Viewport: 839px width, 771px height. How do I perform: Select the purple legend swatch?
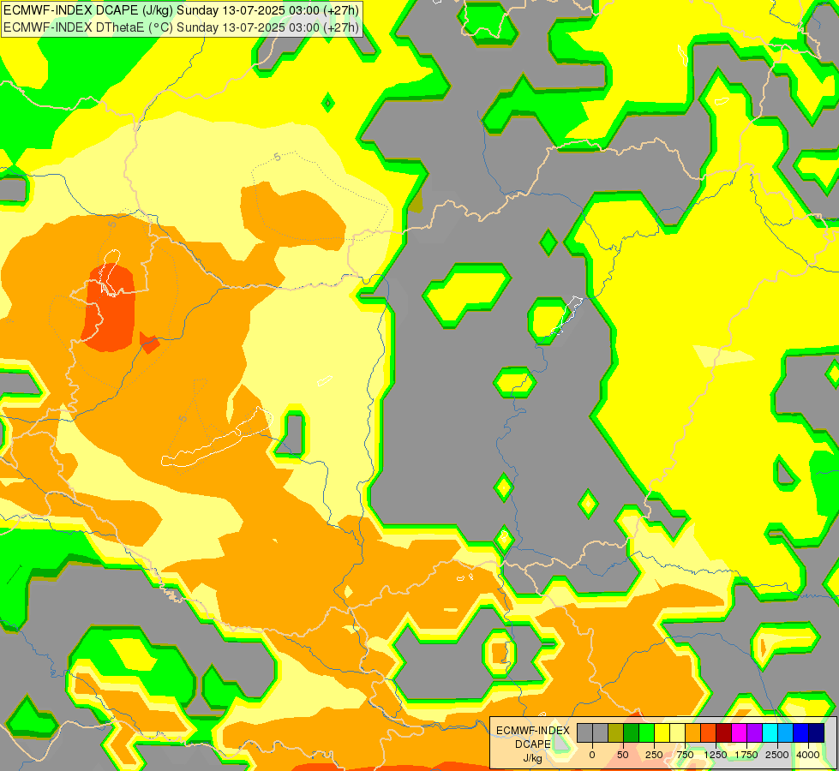(x=754, y=733)
